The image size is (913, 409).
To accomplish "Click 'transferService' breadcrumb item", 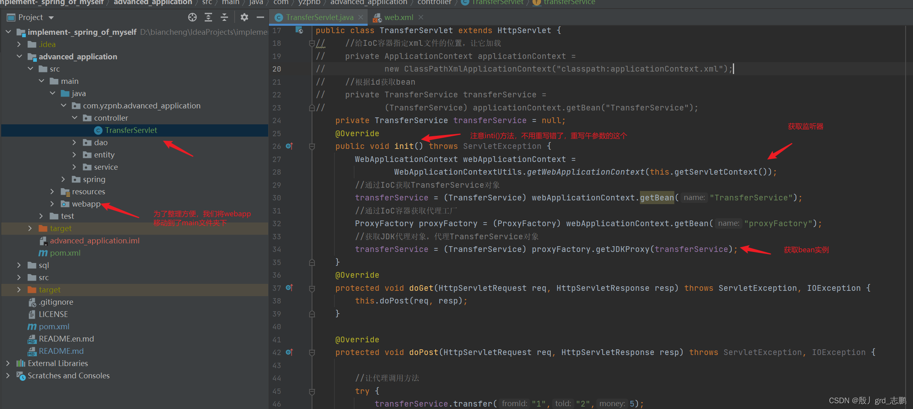I will [x=569, y=2].
